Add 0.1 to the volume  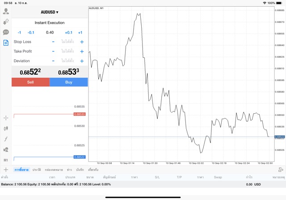click(68, 32)
